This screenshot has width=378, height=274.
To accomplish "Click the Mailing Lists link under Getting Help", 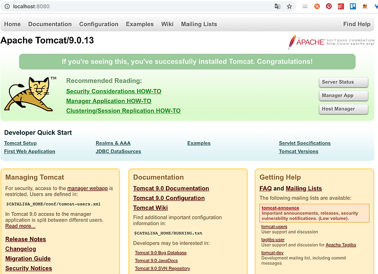I will click(304, 188).
